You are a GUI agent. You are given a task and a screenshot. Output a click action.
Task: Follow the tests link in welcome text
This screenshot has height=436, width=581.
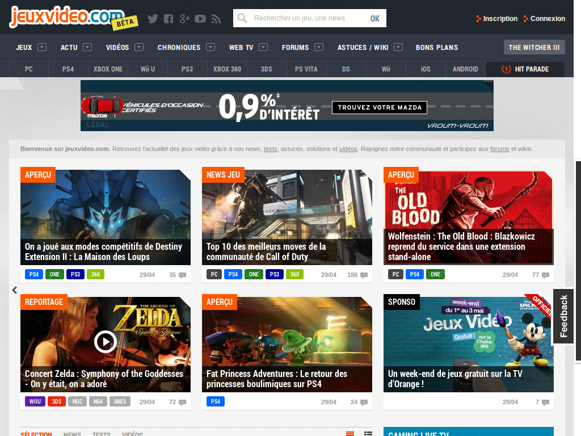coord(271,149)
